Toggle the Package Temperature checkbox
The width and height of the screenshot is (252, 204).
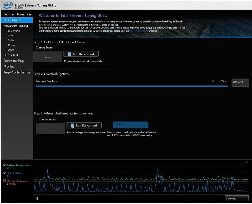point(4,165)
